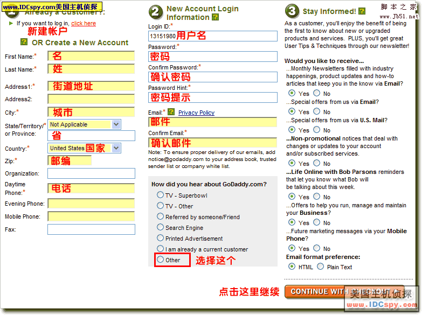Open the State/Territory 'Not Applicable' dropdown

85,124
